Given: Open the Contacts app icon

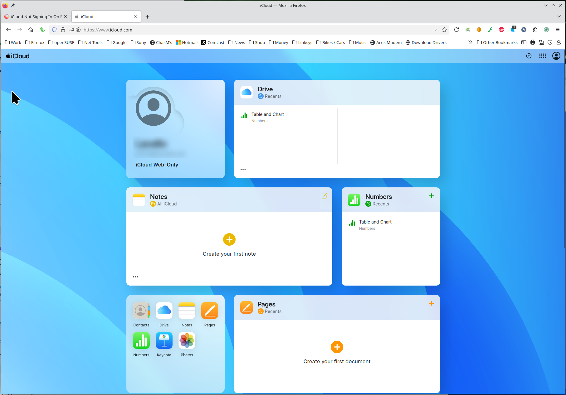Looking at the screenshot, I should click(141, 311).
